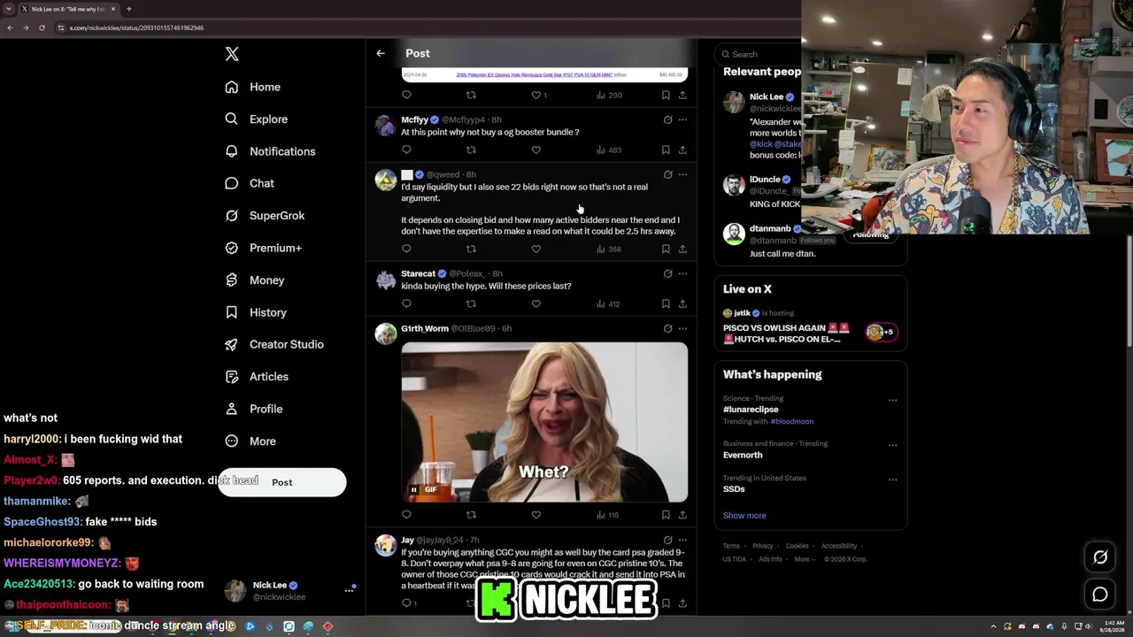
Task: Repost Mcflyy's booster bundle post
Action: [x=471, y=150]
